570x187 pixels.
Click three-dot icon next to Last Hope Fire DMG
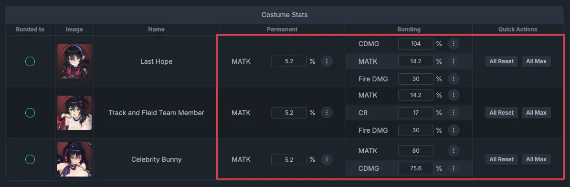454,79
